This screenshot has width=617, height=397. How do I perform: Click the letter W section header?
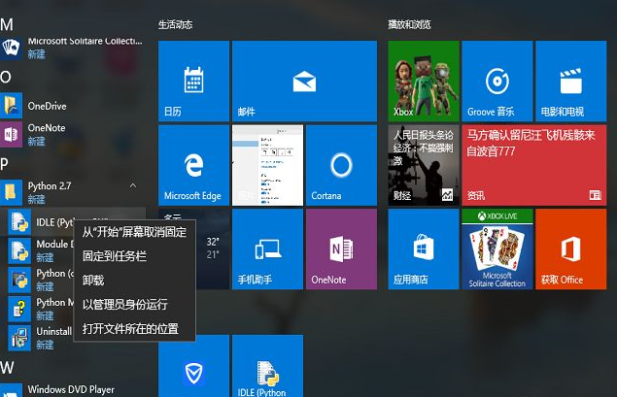point(7,367)
